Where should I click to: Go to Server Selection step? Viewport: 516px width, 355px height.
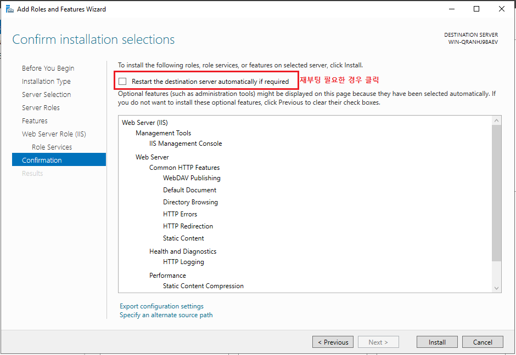[47, 95]
